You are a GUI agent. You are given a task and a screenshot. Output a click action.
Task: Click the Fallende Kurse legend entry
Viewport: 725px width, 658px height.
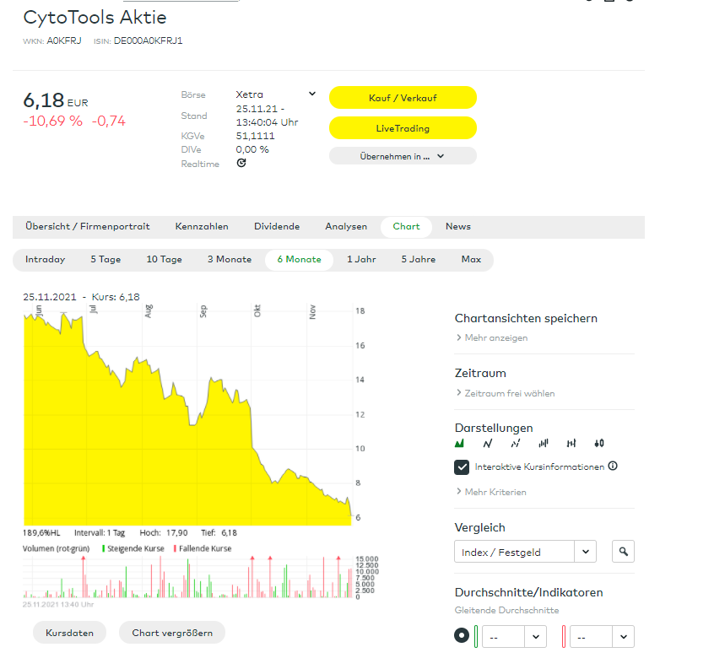click(x=203, y=548)
